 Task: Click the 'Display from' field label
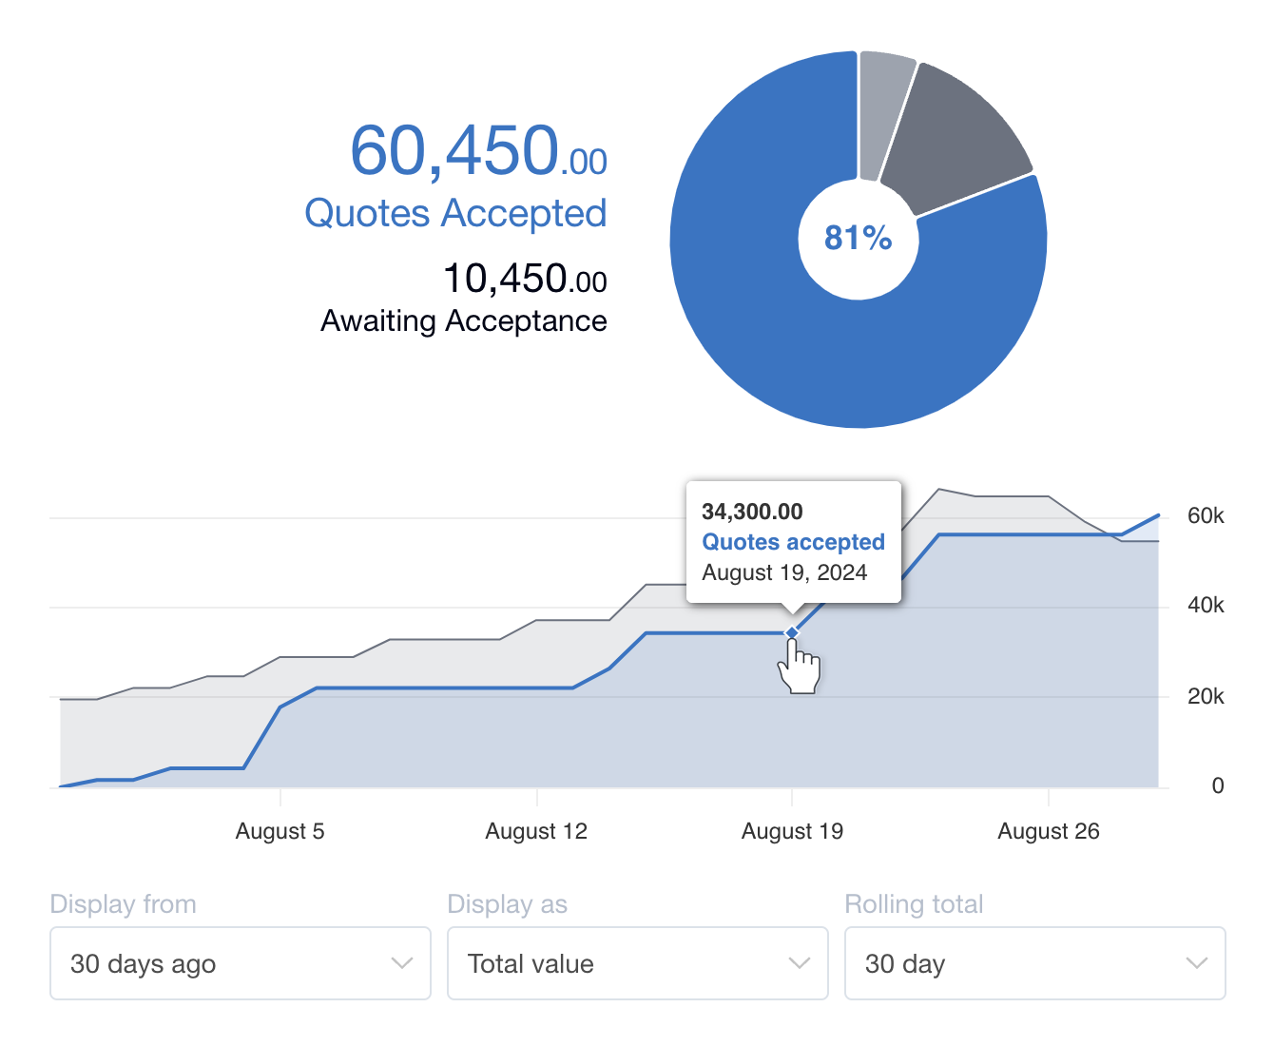(x=123, y=904)
